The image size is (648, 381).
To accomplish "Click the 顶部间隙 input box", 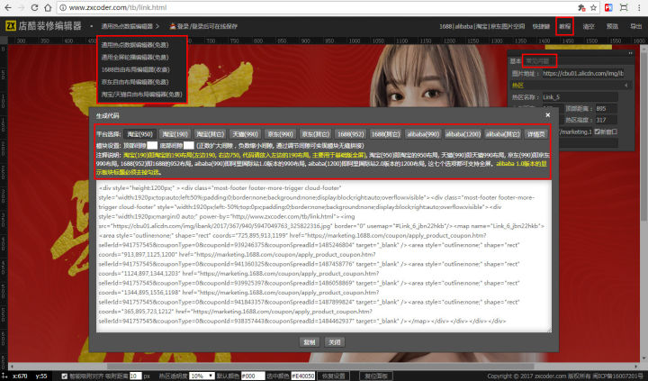I will tap(152, 145).
